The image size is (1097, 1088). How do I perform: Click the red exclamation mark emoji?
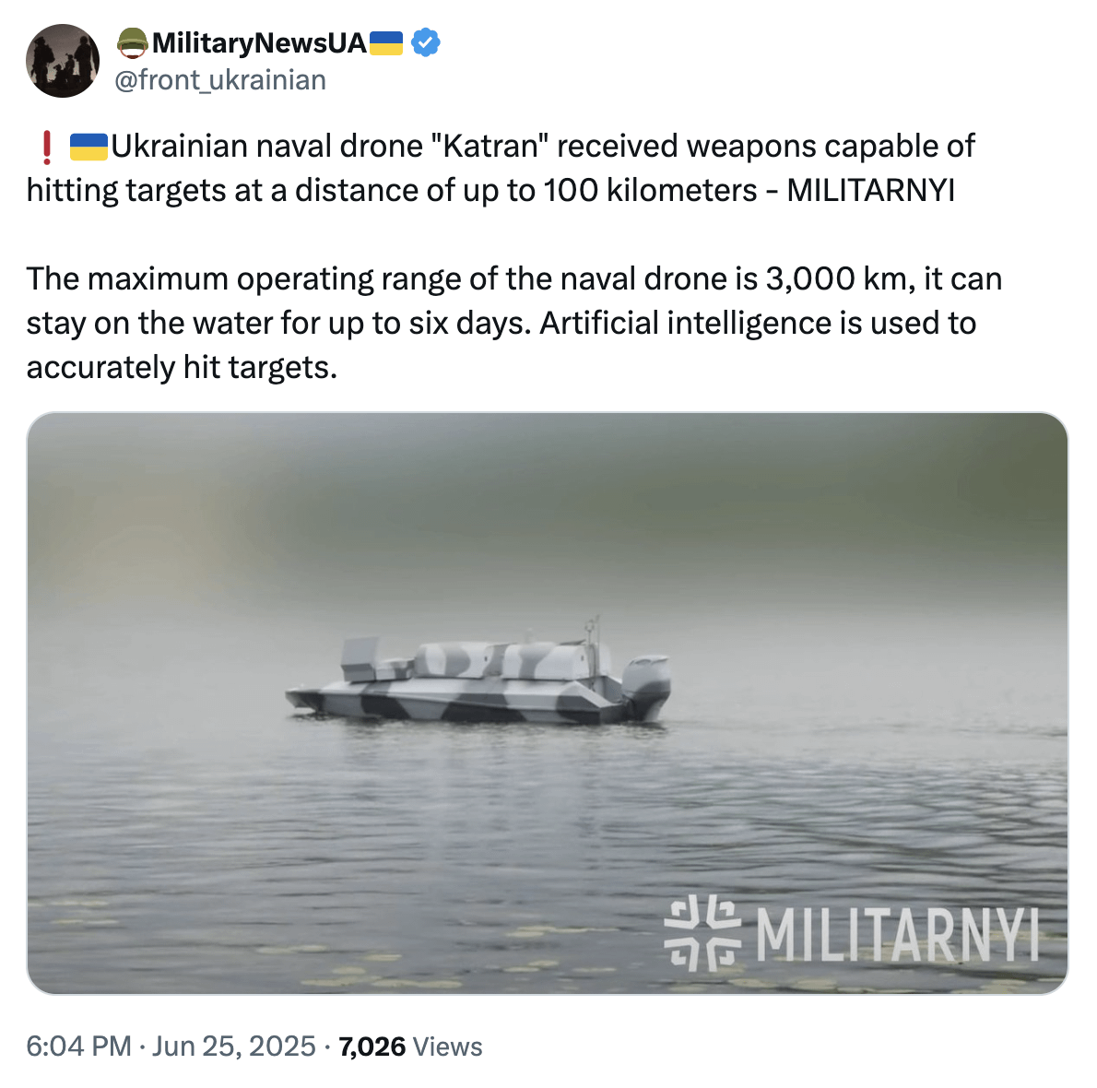(47, 147)
